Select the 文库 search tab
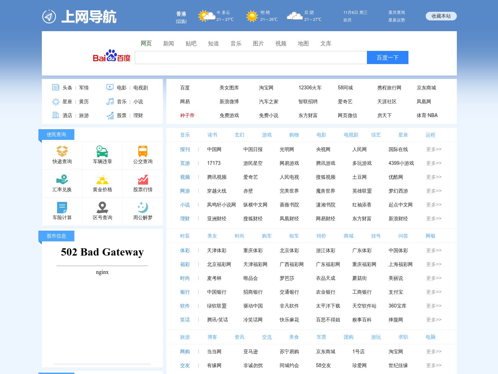 [x=326, y=43]
